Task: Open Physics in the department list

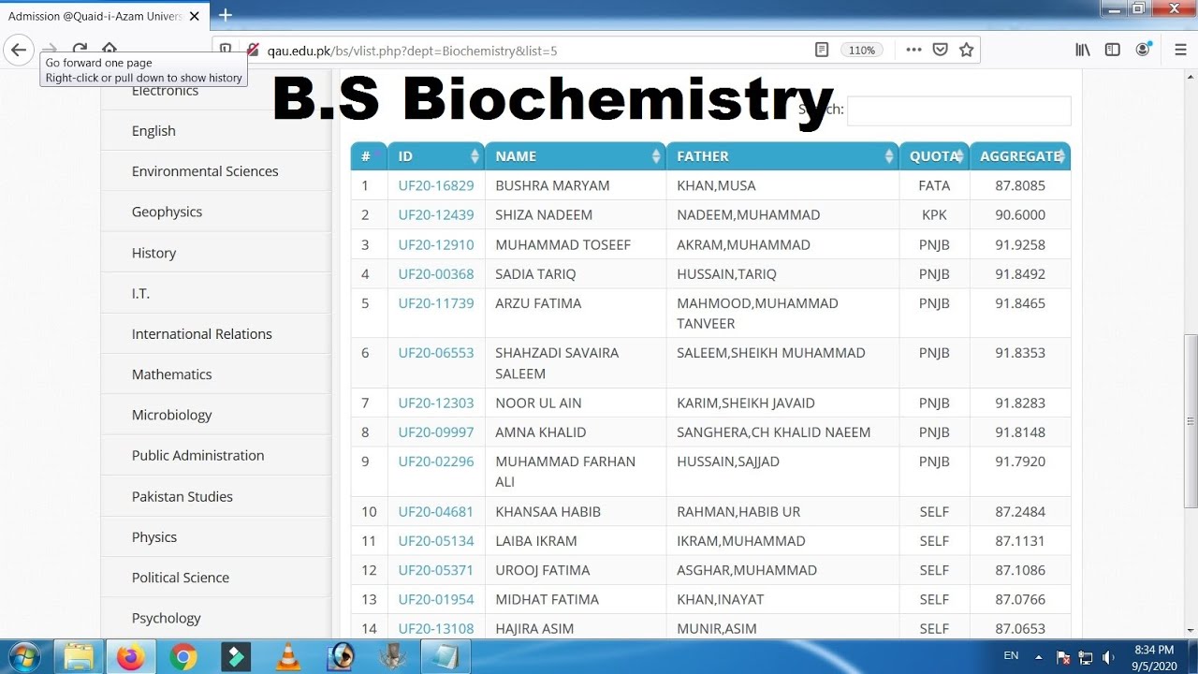Action: click(x=154, y=537)
